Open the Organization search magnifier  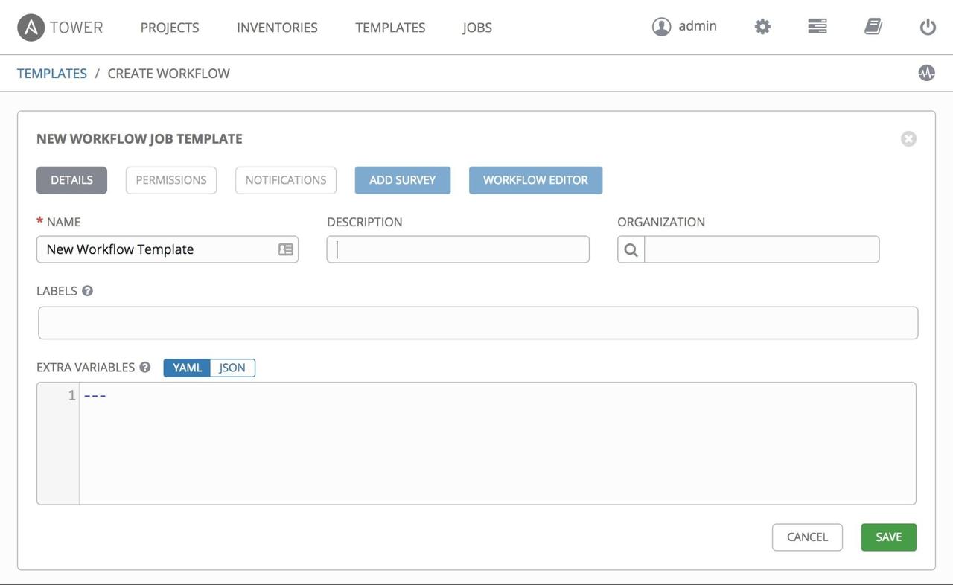click(630, 248)
